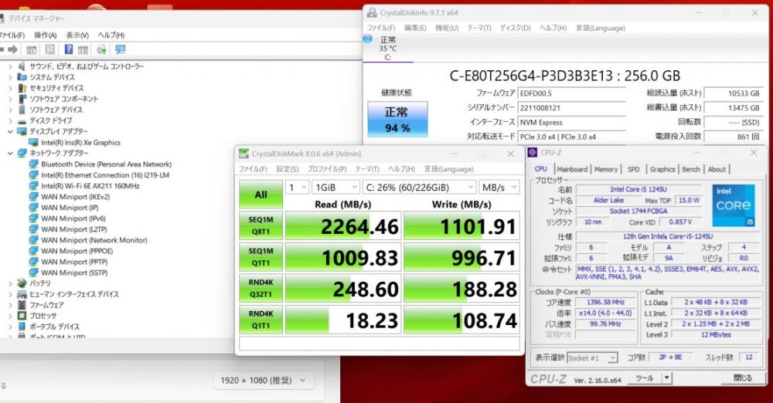Click the update driver icon with green arrow
The width and height of the screenshot is (773, 403).
(101, 49)
